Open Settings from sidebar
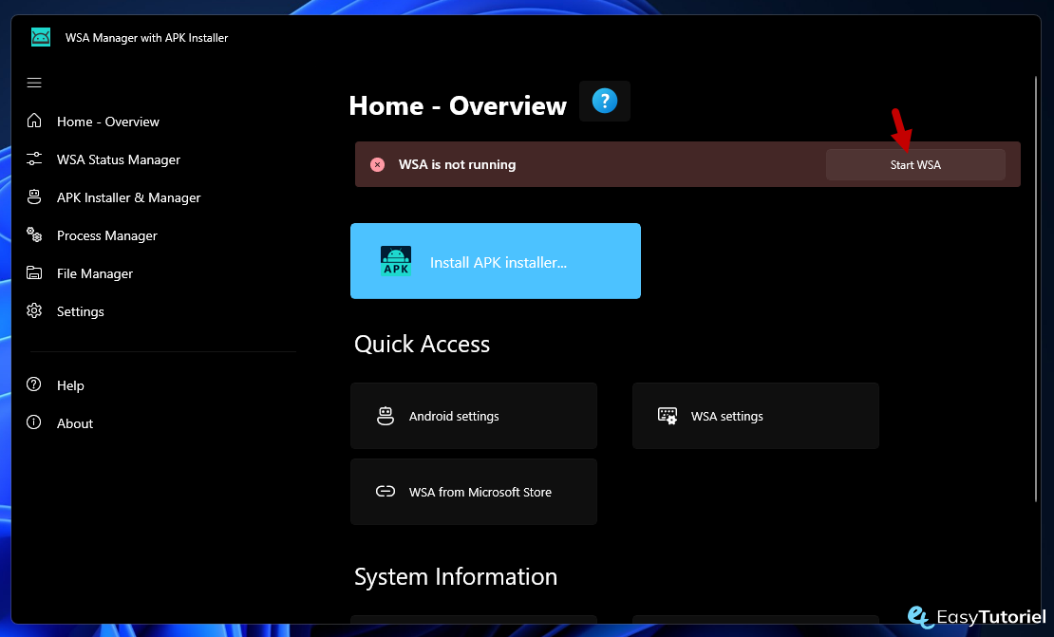Viewport: 1054px width, 637px height. 81,311
